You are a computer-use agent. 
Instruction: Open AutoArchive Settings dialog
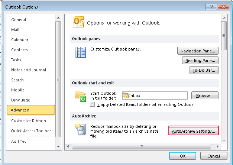pyautogui.click(x=194, y=131)
